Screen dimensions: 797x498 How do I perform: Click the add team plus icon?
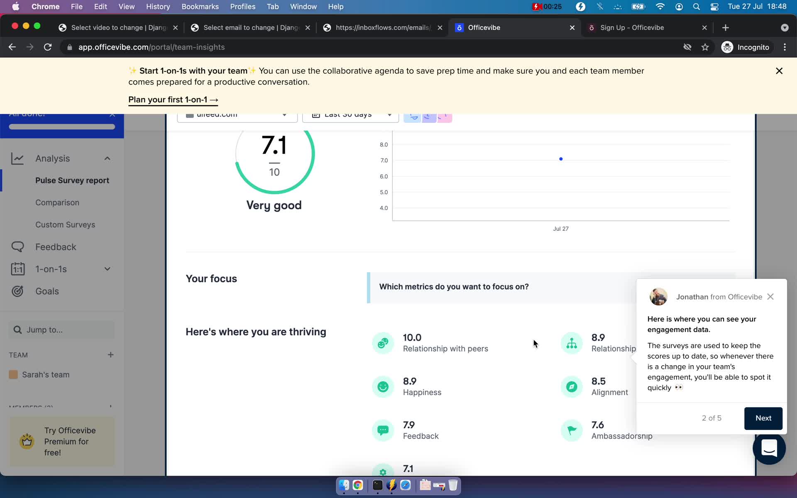click(x=110, y=355)
